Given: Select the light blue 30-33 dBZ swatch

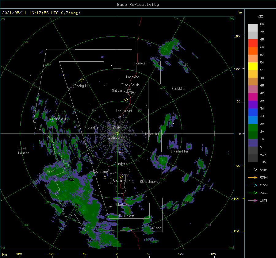Looking at the screenshot, I should [x=253, y=120].
